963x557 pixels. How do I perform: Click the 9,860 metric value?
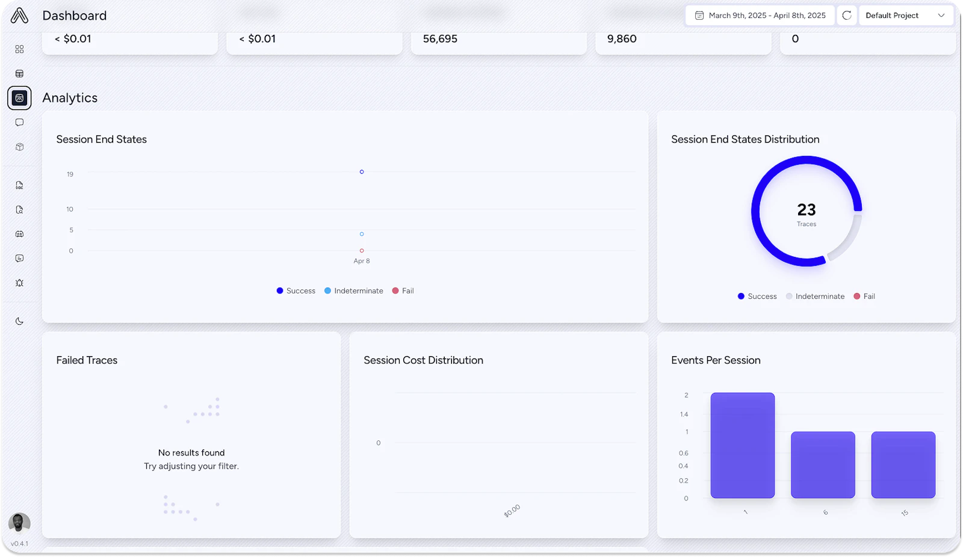(x=622, y=39)
